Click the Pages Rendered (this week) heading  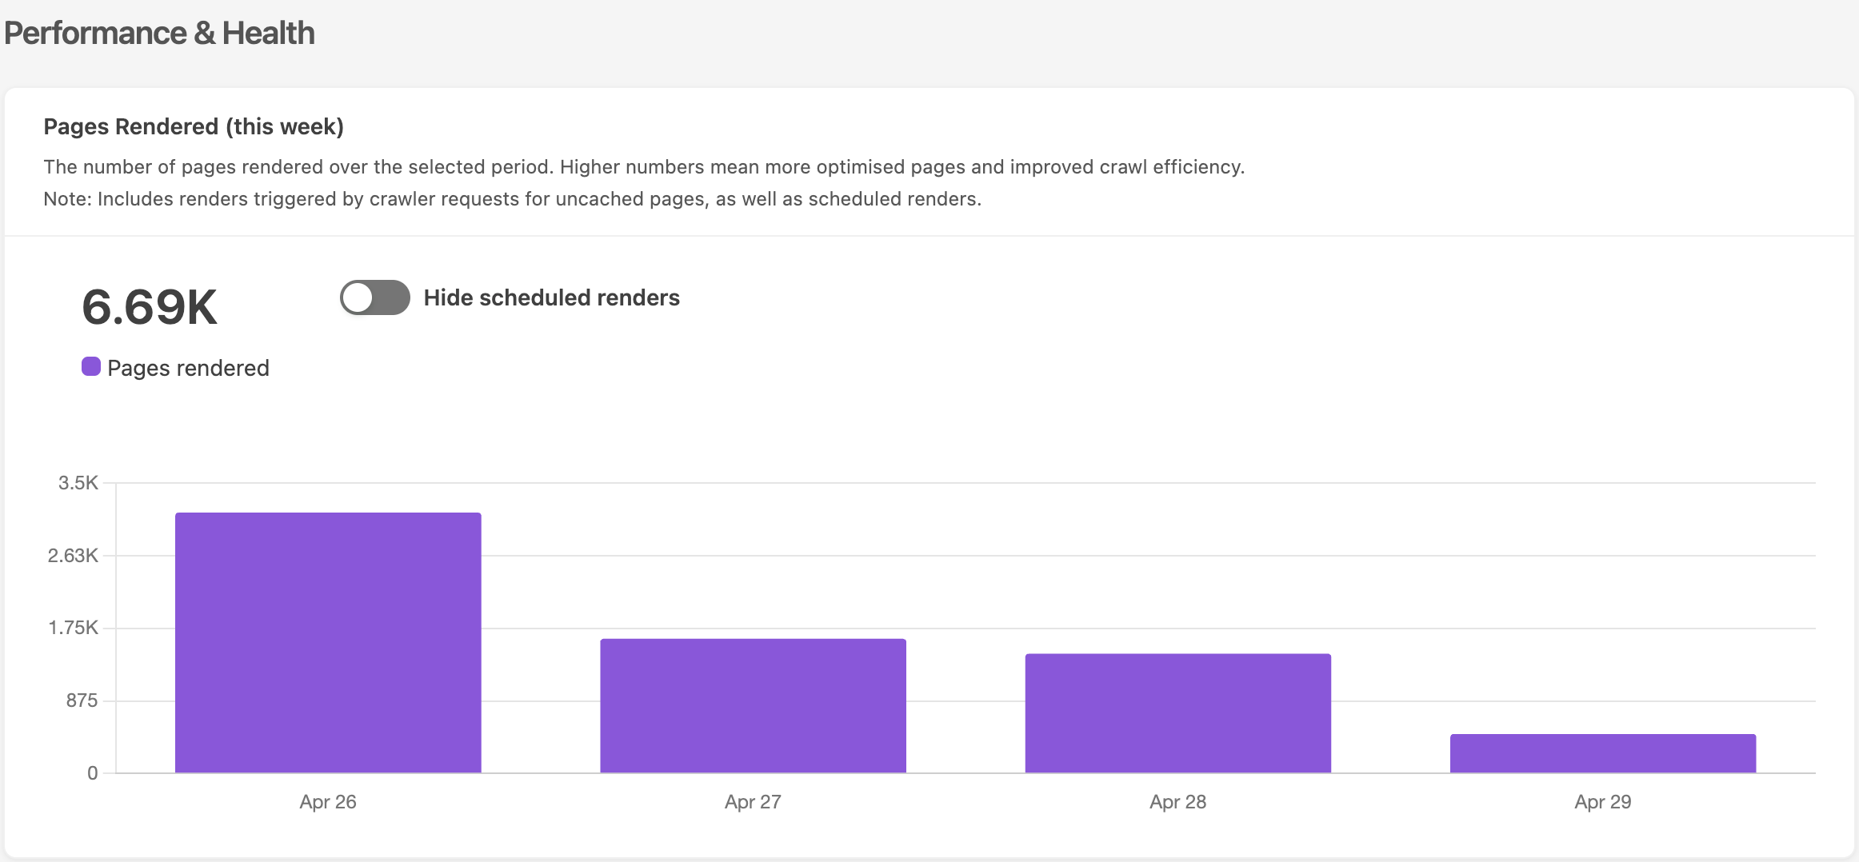194,126
